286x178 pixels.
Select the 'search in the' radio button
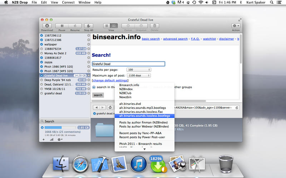[94, 87]
